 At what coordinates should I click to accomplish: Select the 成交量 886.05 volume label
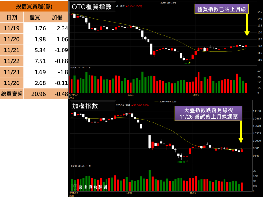[x=77, y=166]
